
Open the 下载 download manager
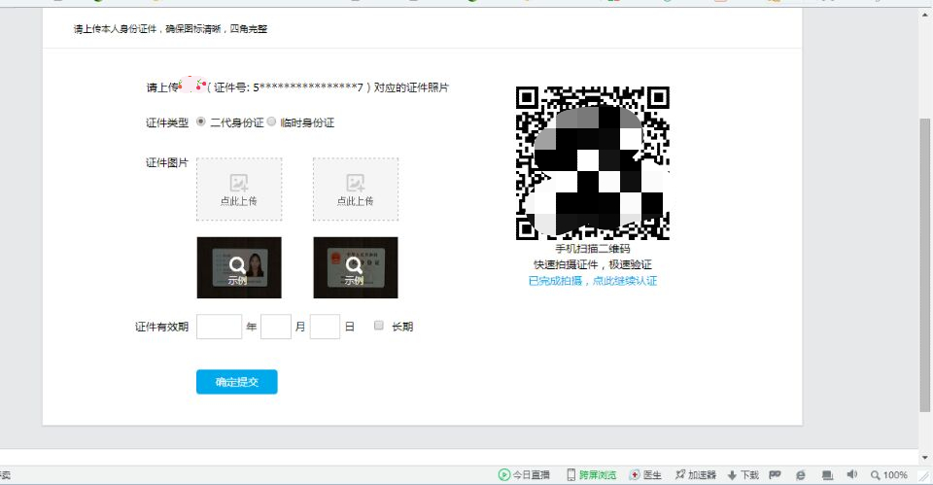point(743,475)
